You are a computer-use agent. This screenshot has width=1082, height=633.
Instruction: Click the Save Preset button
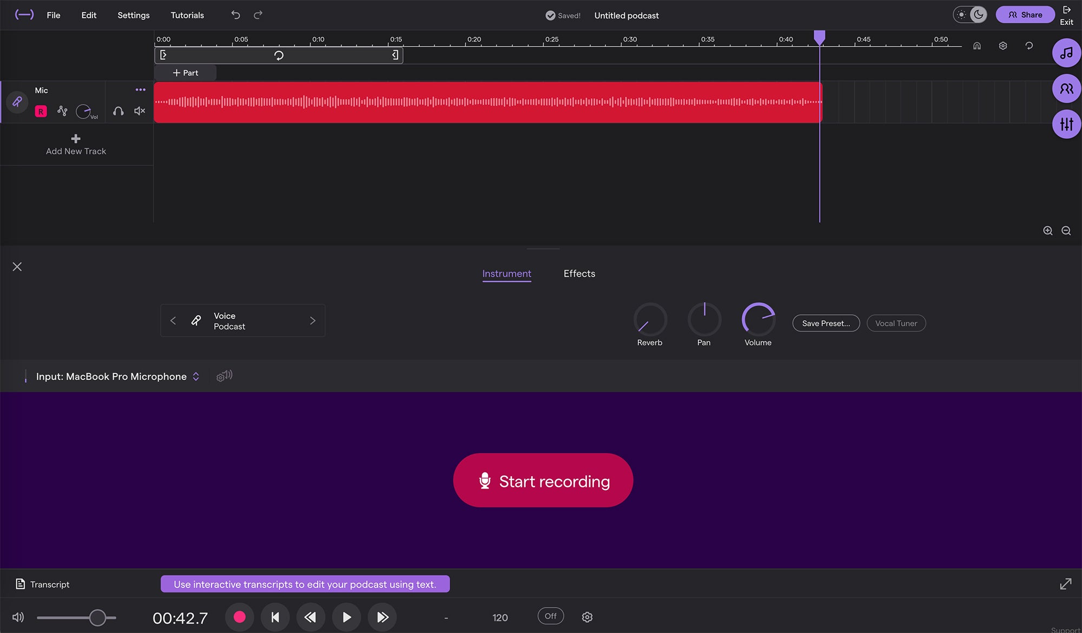coord(826,324)
